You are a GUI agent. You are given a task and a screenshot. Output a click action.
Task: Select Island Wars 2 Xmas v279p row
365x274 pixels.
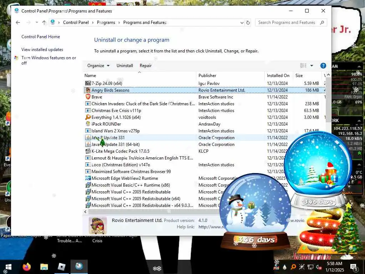pos(205,131)
